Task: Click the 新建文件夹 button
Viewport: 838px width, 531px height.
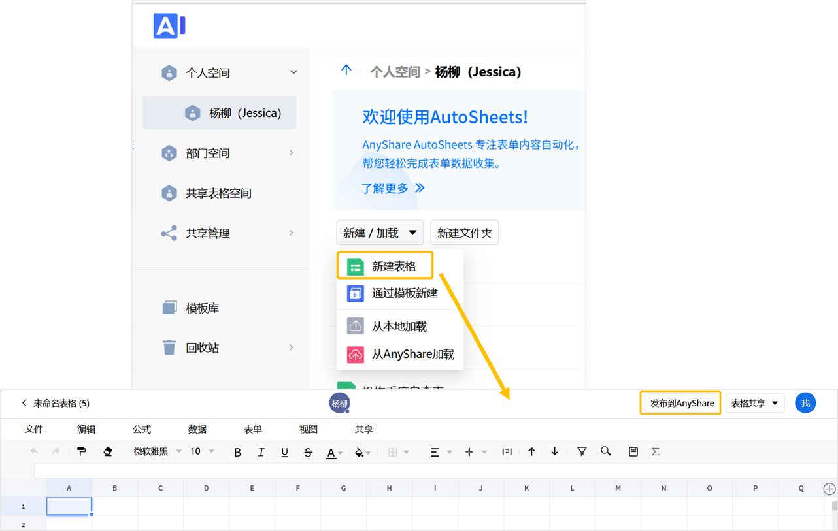Action: pyautogui.click(x=465, y=233)
